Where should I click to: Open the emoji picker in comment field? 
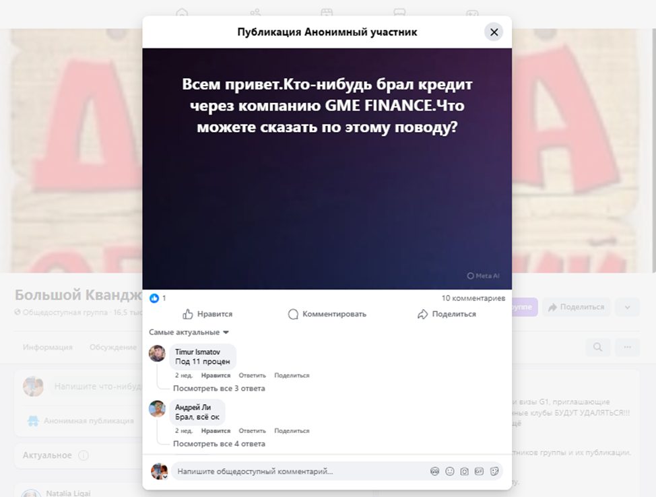point(449,471)
